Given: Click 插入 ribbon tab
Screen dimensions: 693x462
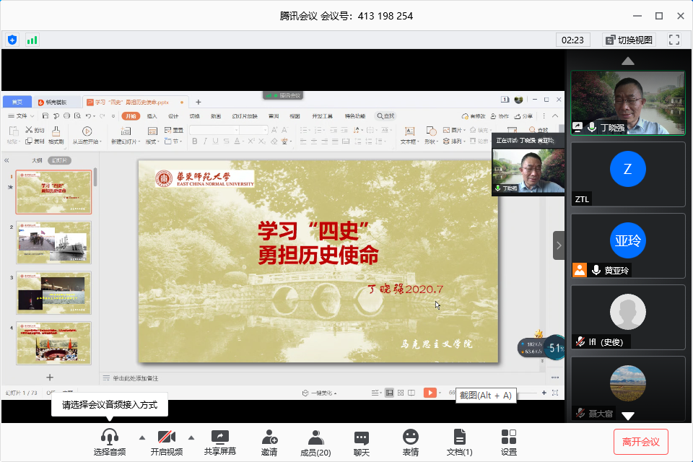Looking at the screenshot, I should 152,115.
